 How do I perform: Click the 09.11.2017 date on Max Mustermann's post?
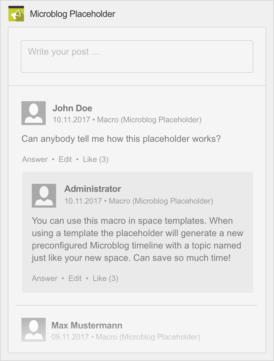(x=70, y=337)
